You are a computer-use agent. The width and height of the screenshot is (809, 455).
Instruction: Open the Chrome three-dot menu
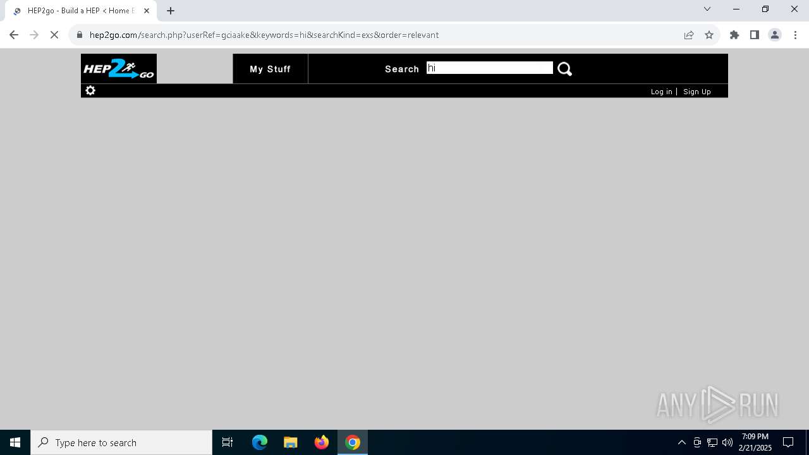point(795,35)
